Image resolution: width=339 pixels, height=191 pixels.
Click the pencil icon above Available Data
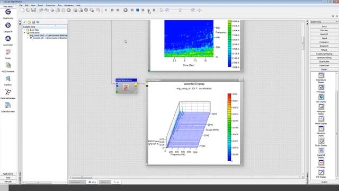[x=24, y=22]
